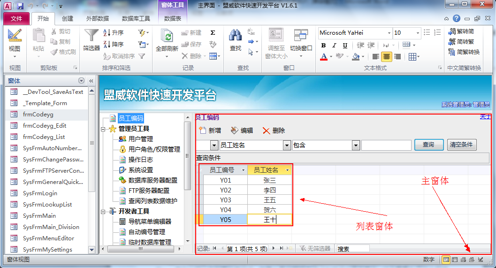The image size is (496, 268).
Task: Sort descending with 降序
Action: coord(114,44)
